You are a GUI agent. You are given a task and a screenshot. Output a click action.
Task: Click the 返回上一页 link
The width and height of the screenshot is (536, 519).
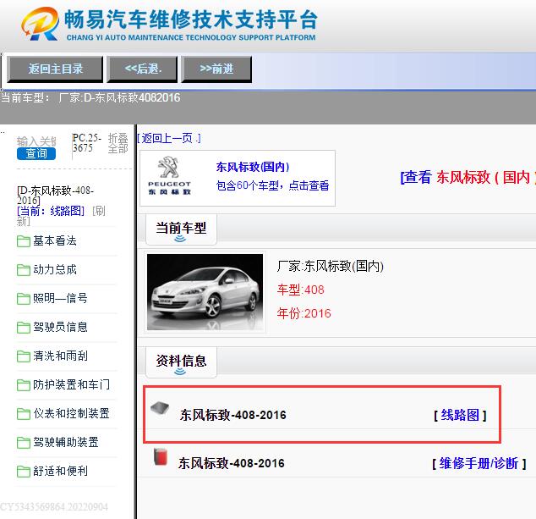point(169,138)
